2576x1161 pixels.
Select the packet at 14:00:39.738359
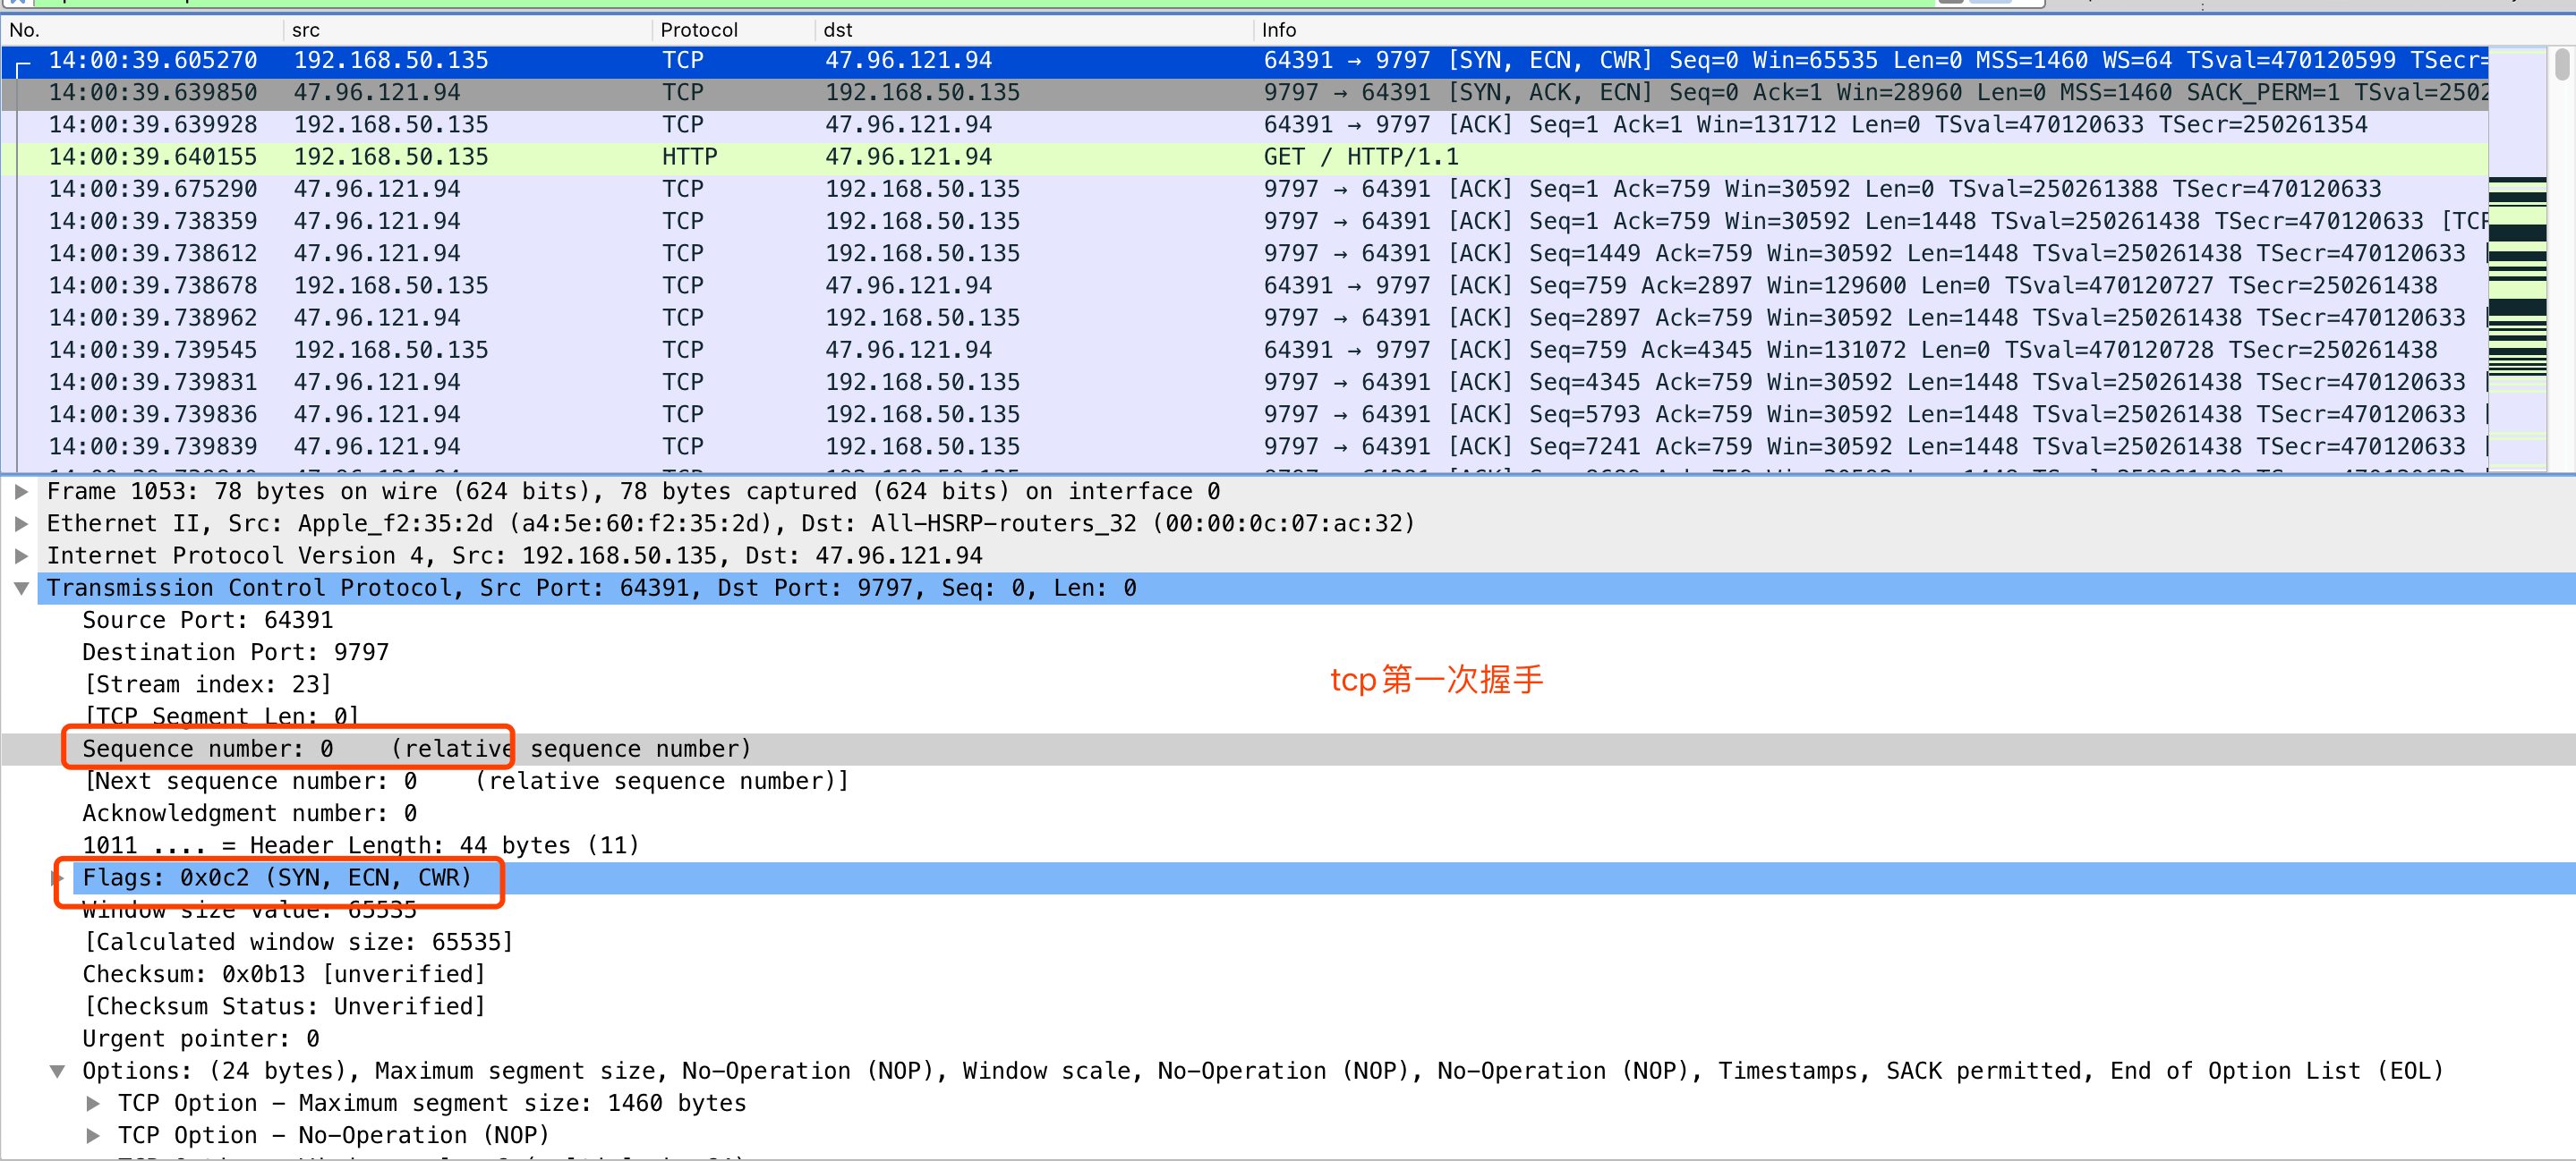pos(1244,221)
